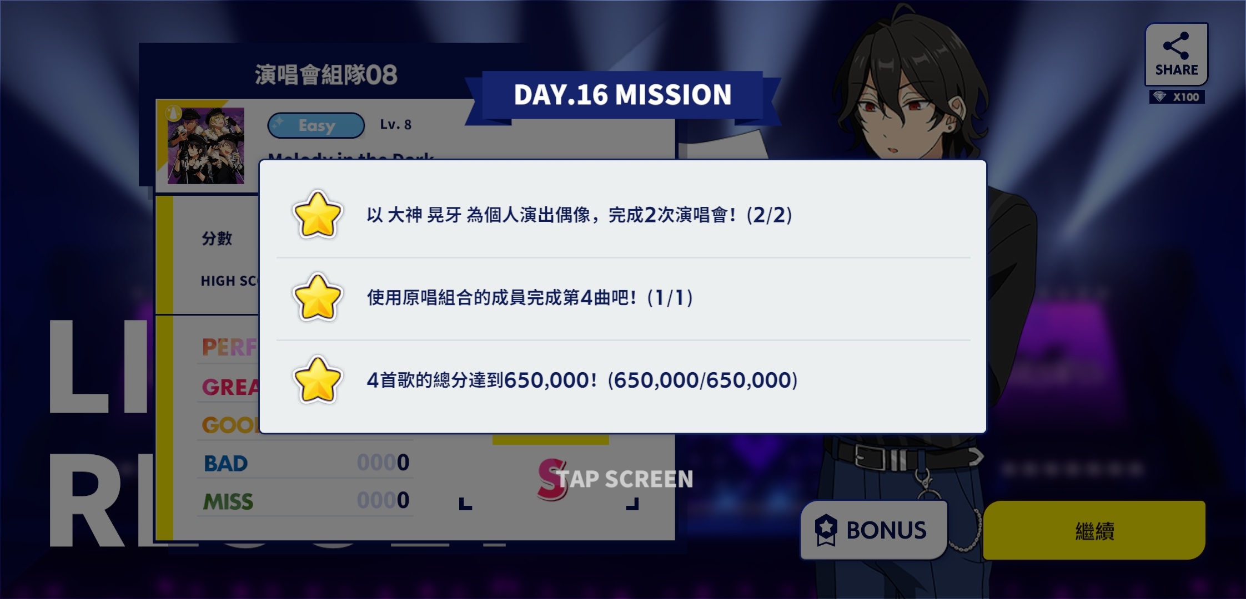Image resolution: width=1246 pixels, height=599 pixels.
Task: Click the diamond X100 reward badge
Action: [x=1177, y=97]
